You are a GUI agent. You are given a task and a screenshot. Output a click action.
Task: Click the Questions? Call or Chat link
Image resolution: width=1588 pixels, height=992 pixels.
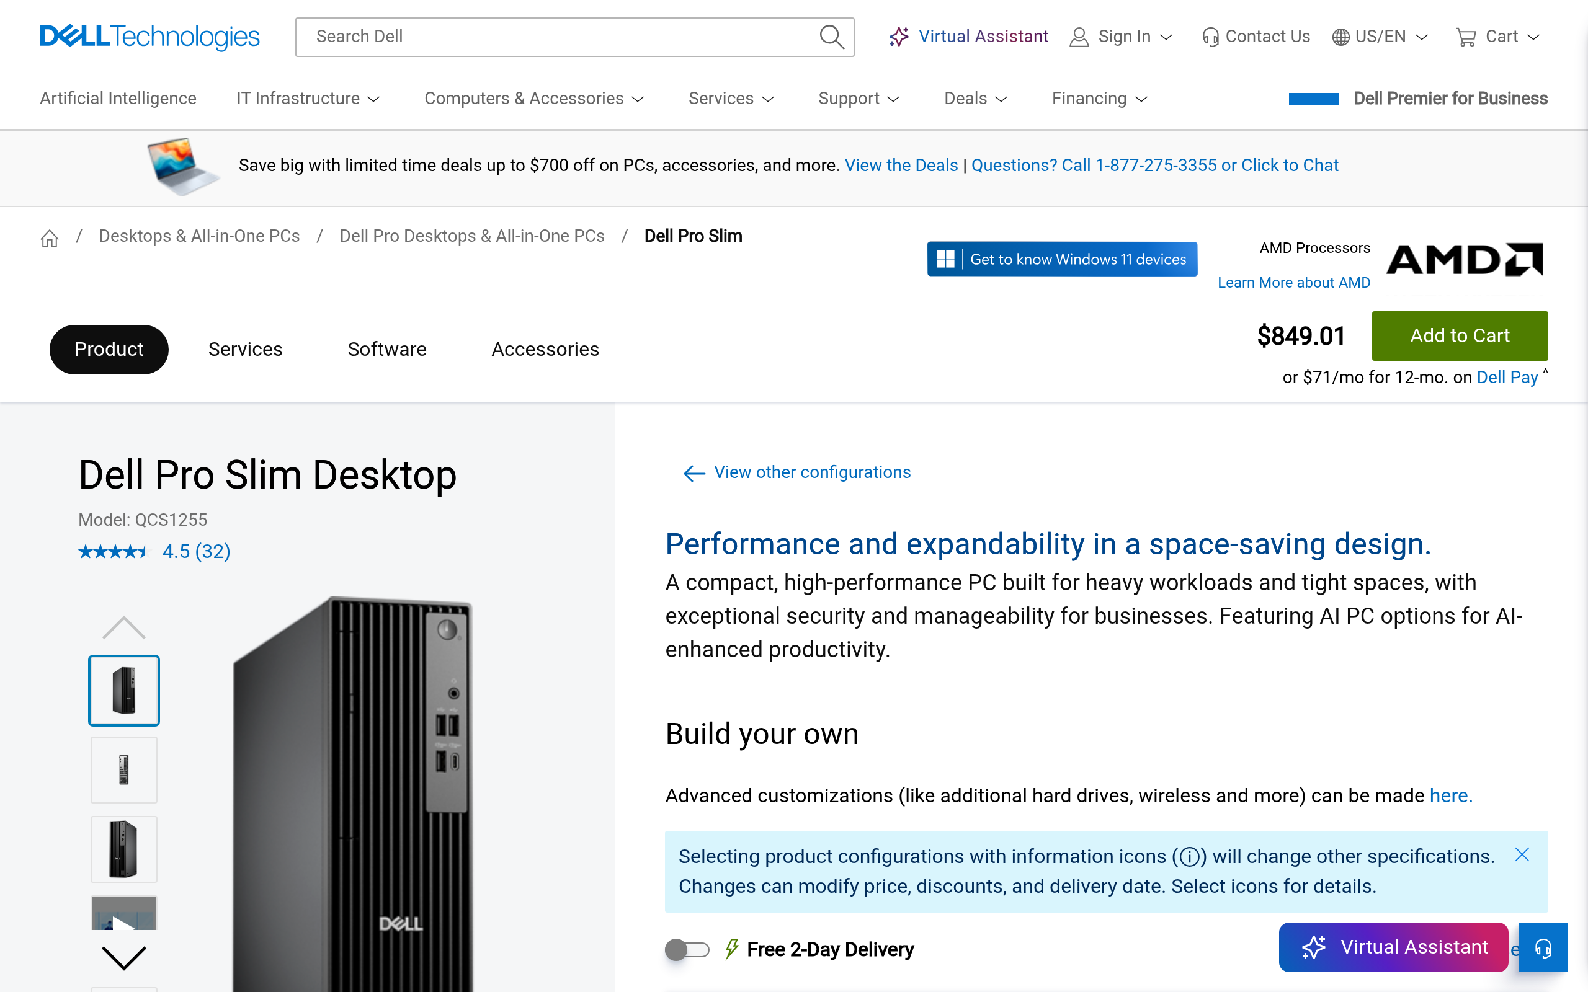1154,166
